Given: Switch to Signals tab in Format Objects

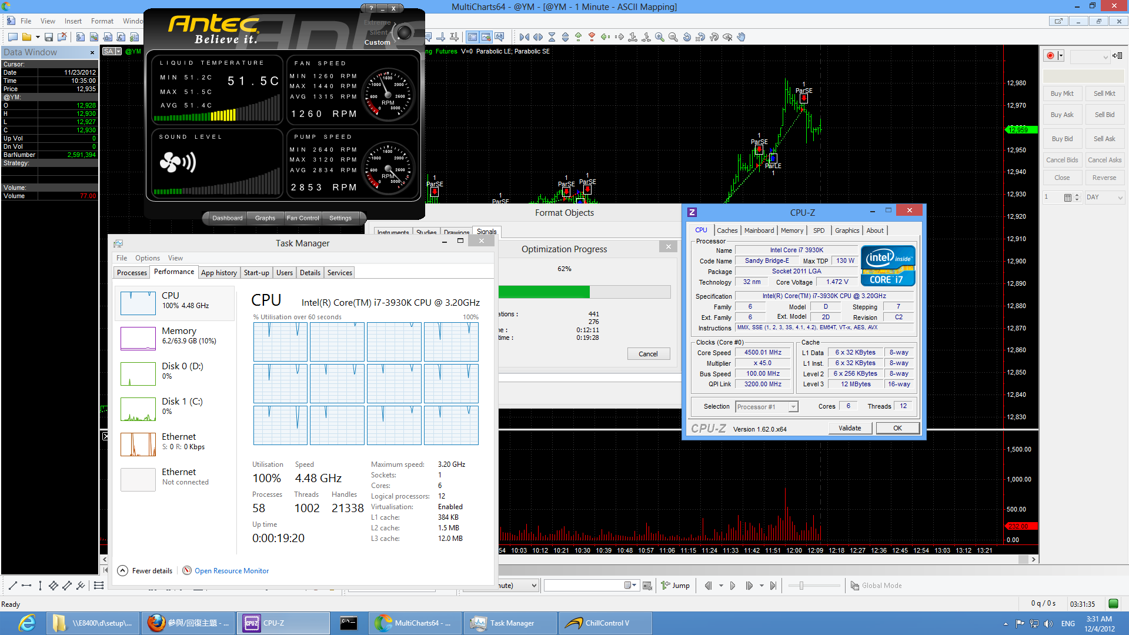Looking at the screenshot, I should 486,232.
